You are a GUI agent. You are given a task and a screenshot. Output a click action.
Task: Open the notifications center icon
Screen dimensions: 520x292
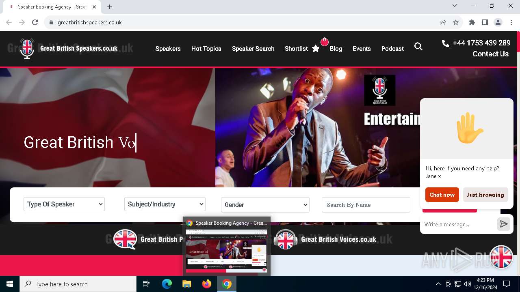coord(507,284)
